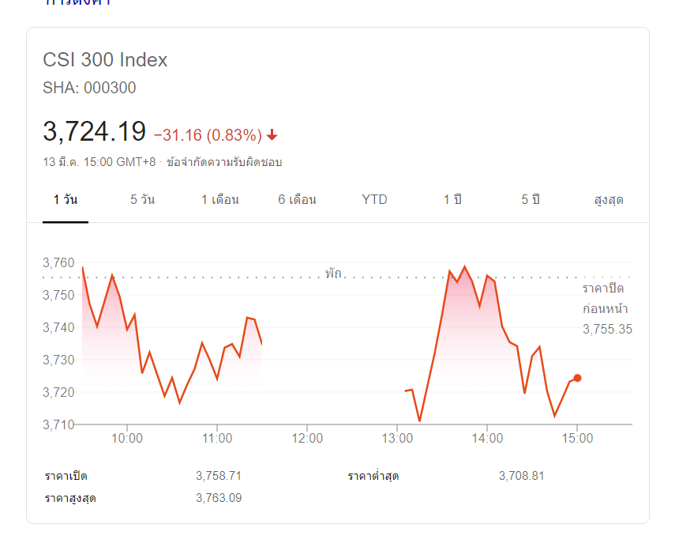
Task: Click the red endpoint dot on chart
Action: [x=577, y=378]
